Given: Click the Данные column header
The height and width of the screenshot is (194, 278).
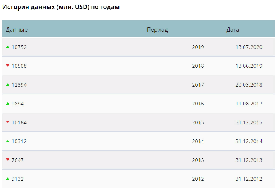Looking at the screenshot, I should click(17, 30).
